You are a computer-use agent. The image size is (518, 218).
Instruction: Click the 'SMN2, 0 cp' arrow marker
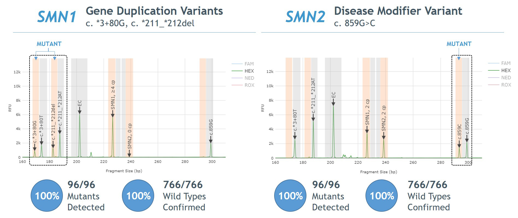(129, 153)
